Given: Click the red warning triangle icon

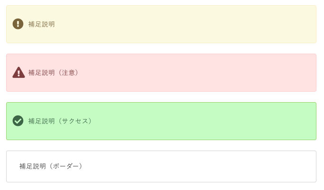Looking at the screenshot, I should (18, 72).
